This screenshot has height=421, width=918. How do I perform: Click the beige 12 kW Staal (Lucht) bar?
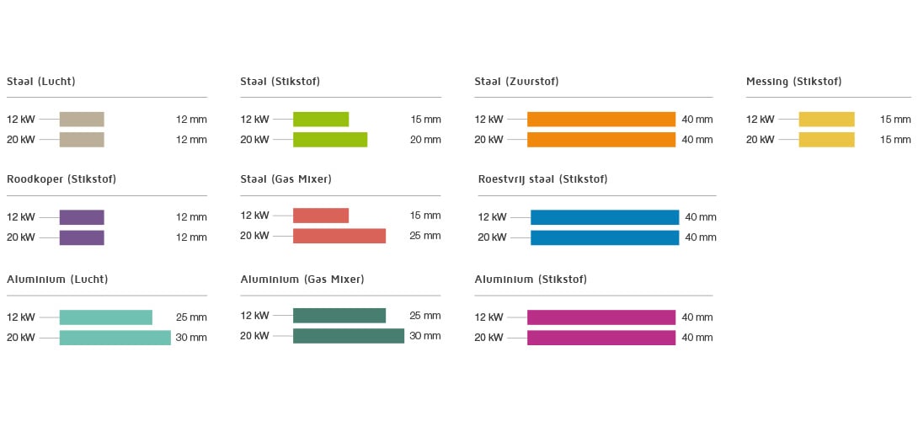82,120
